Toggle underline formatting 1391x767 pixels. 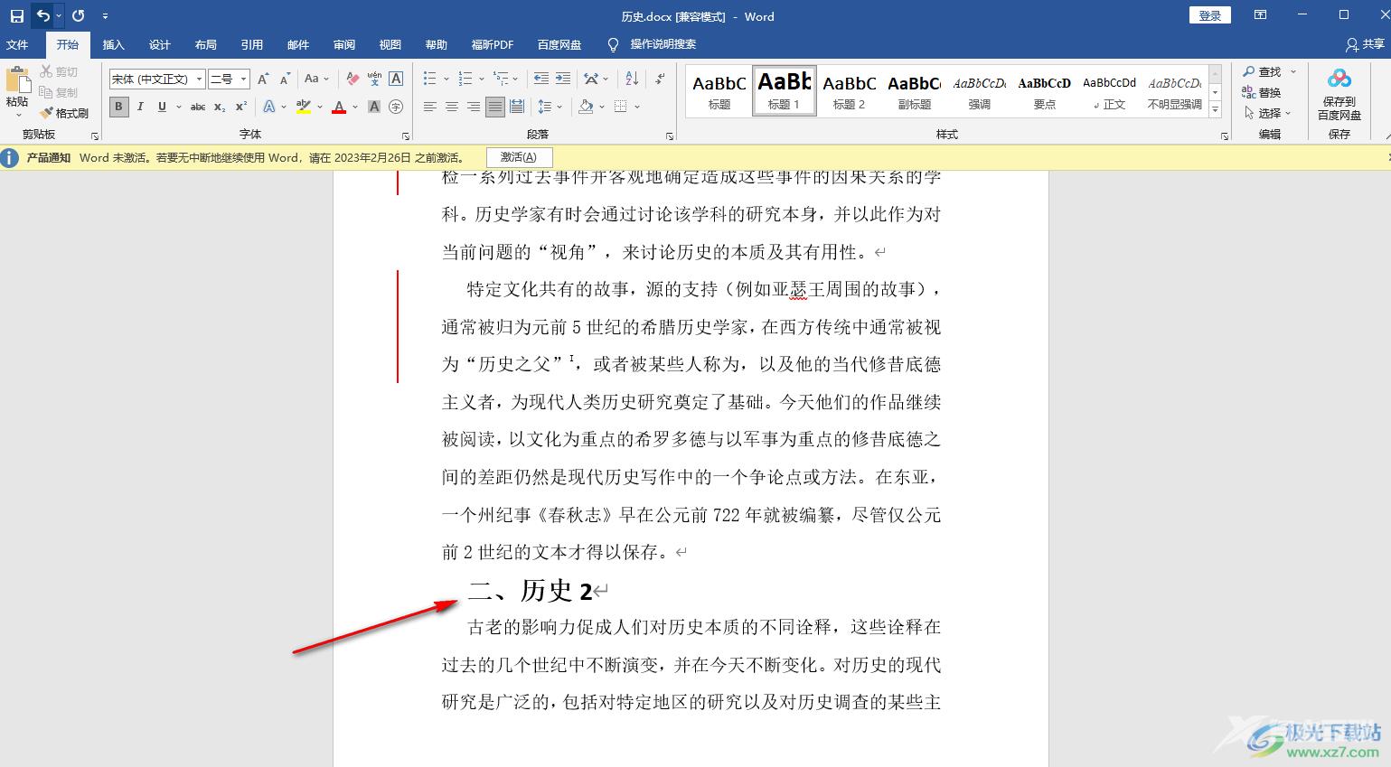click(162, 107)
